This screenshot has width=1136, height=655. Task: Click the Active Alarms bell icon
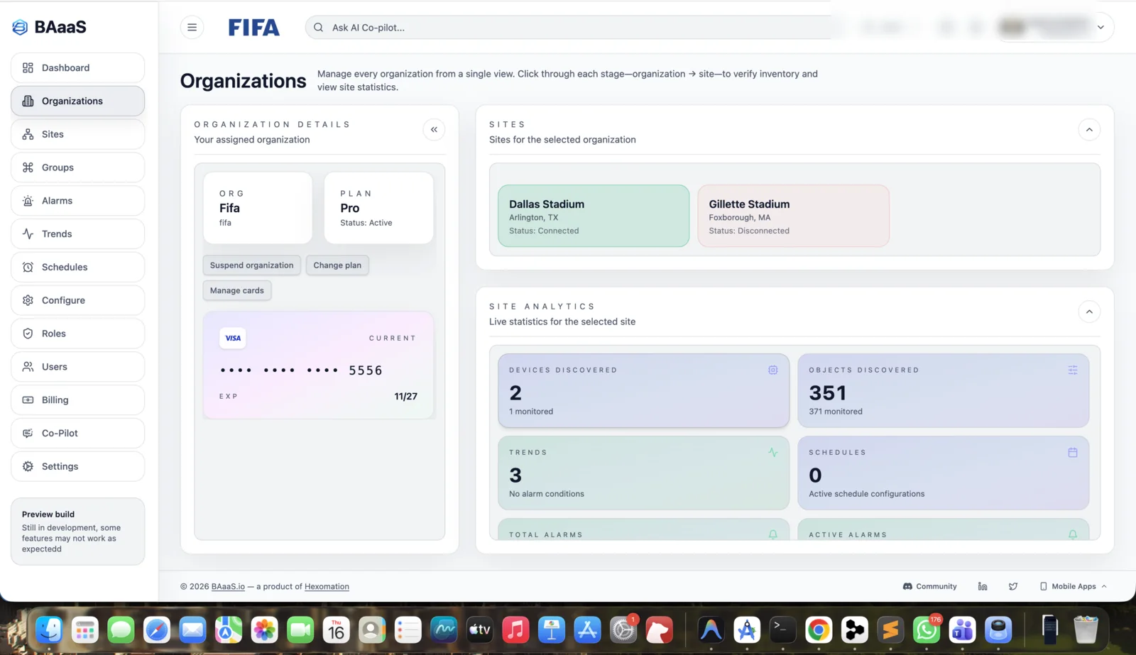(1072, 534)
